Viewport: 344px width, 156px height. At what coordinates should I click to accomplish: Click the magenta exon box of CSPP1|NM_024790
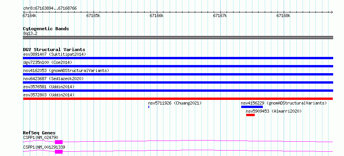[x=59, y=142]
